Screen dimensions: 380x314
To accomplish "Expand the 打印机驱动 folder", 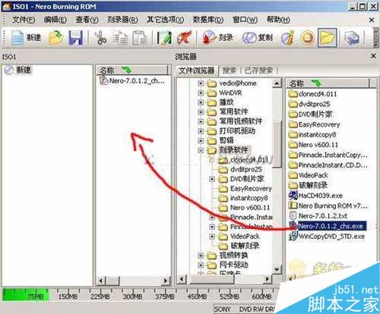I will tap(201, 131).
